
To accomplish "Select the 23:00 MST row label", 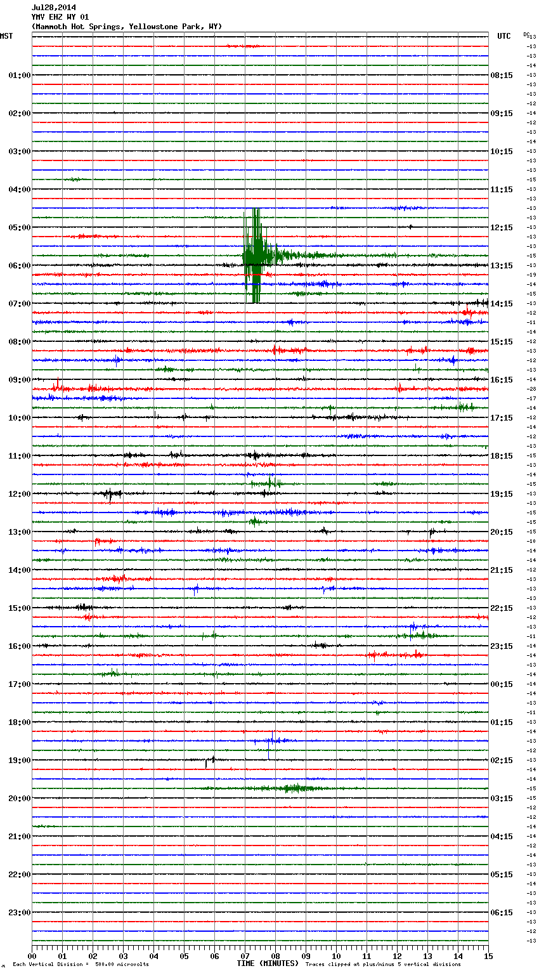I will coord(20,913).
